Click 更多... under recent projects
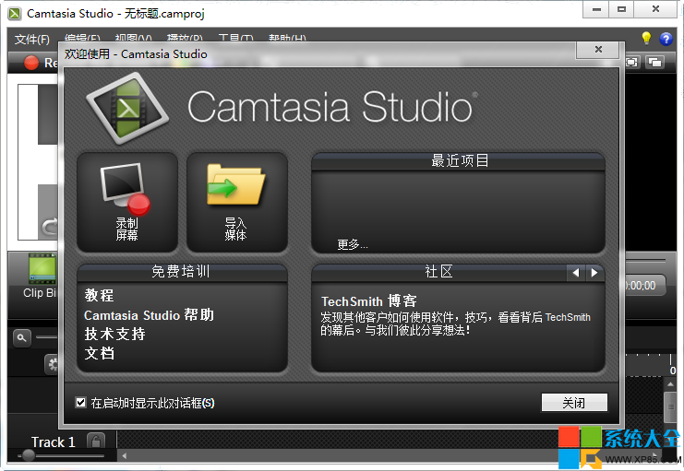Image resolution: width=684 pixels, height=471 pixels. pos(353,244)
